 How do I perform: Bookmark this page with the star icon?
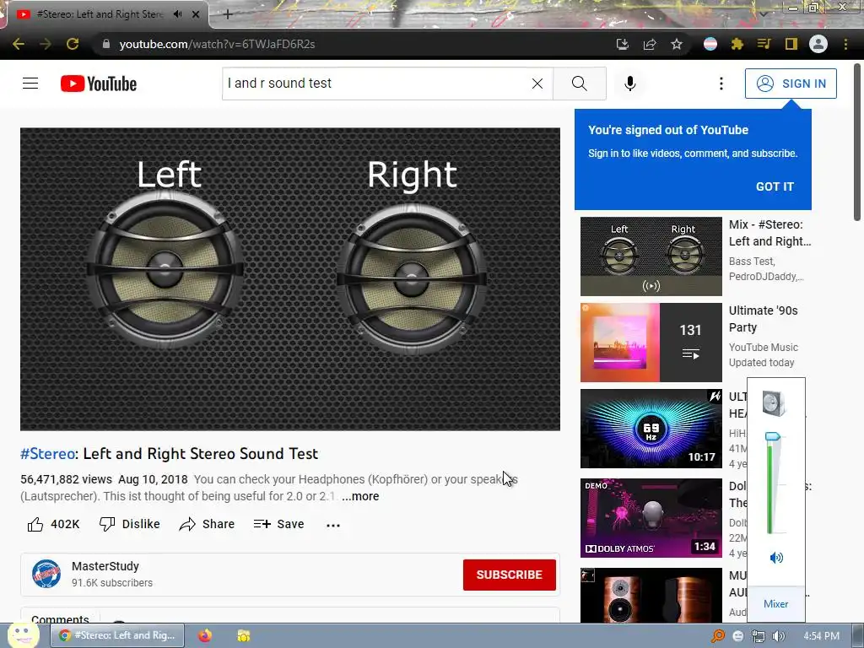pyautogui.click(x=677, y=44)
